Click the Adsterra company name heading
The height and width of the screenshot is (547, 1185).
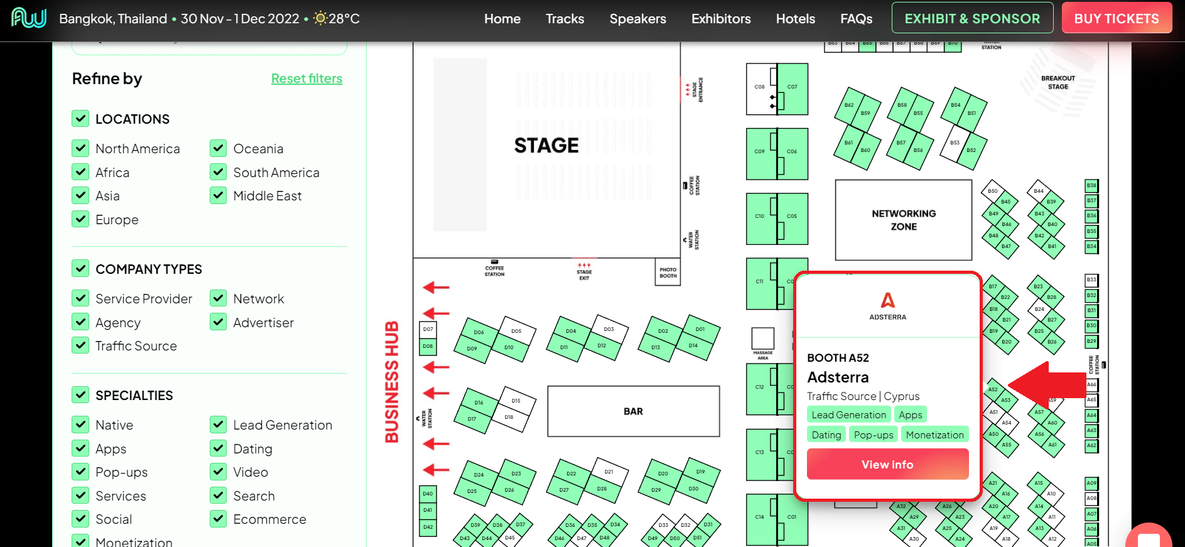(x=838, y=377)
